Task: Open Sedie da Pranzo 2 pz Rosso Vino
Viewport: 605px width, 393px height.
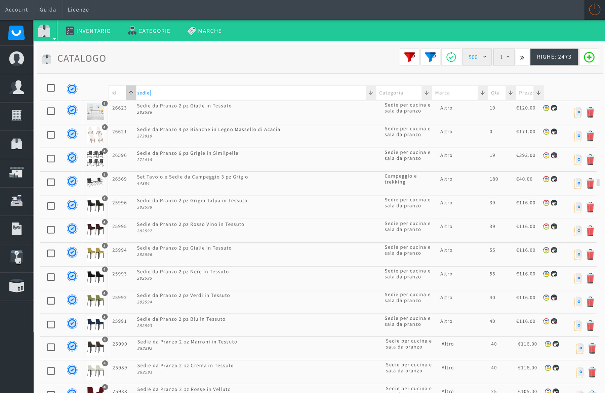Action: [191, 224]
